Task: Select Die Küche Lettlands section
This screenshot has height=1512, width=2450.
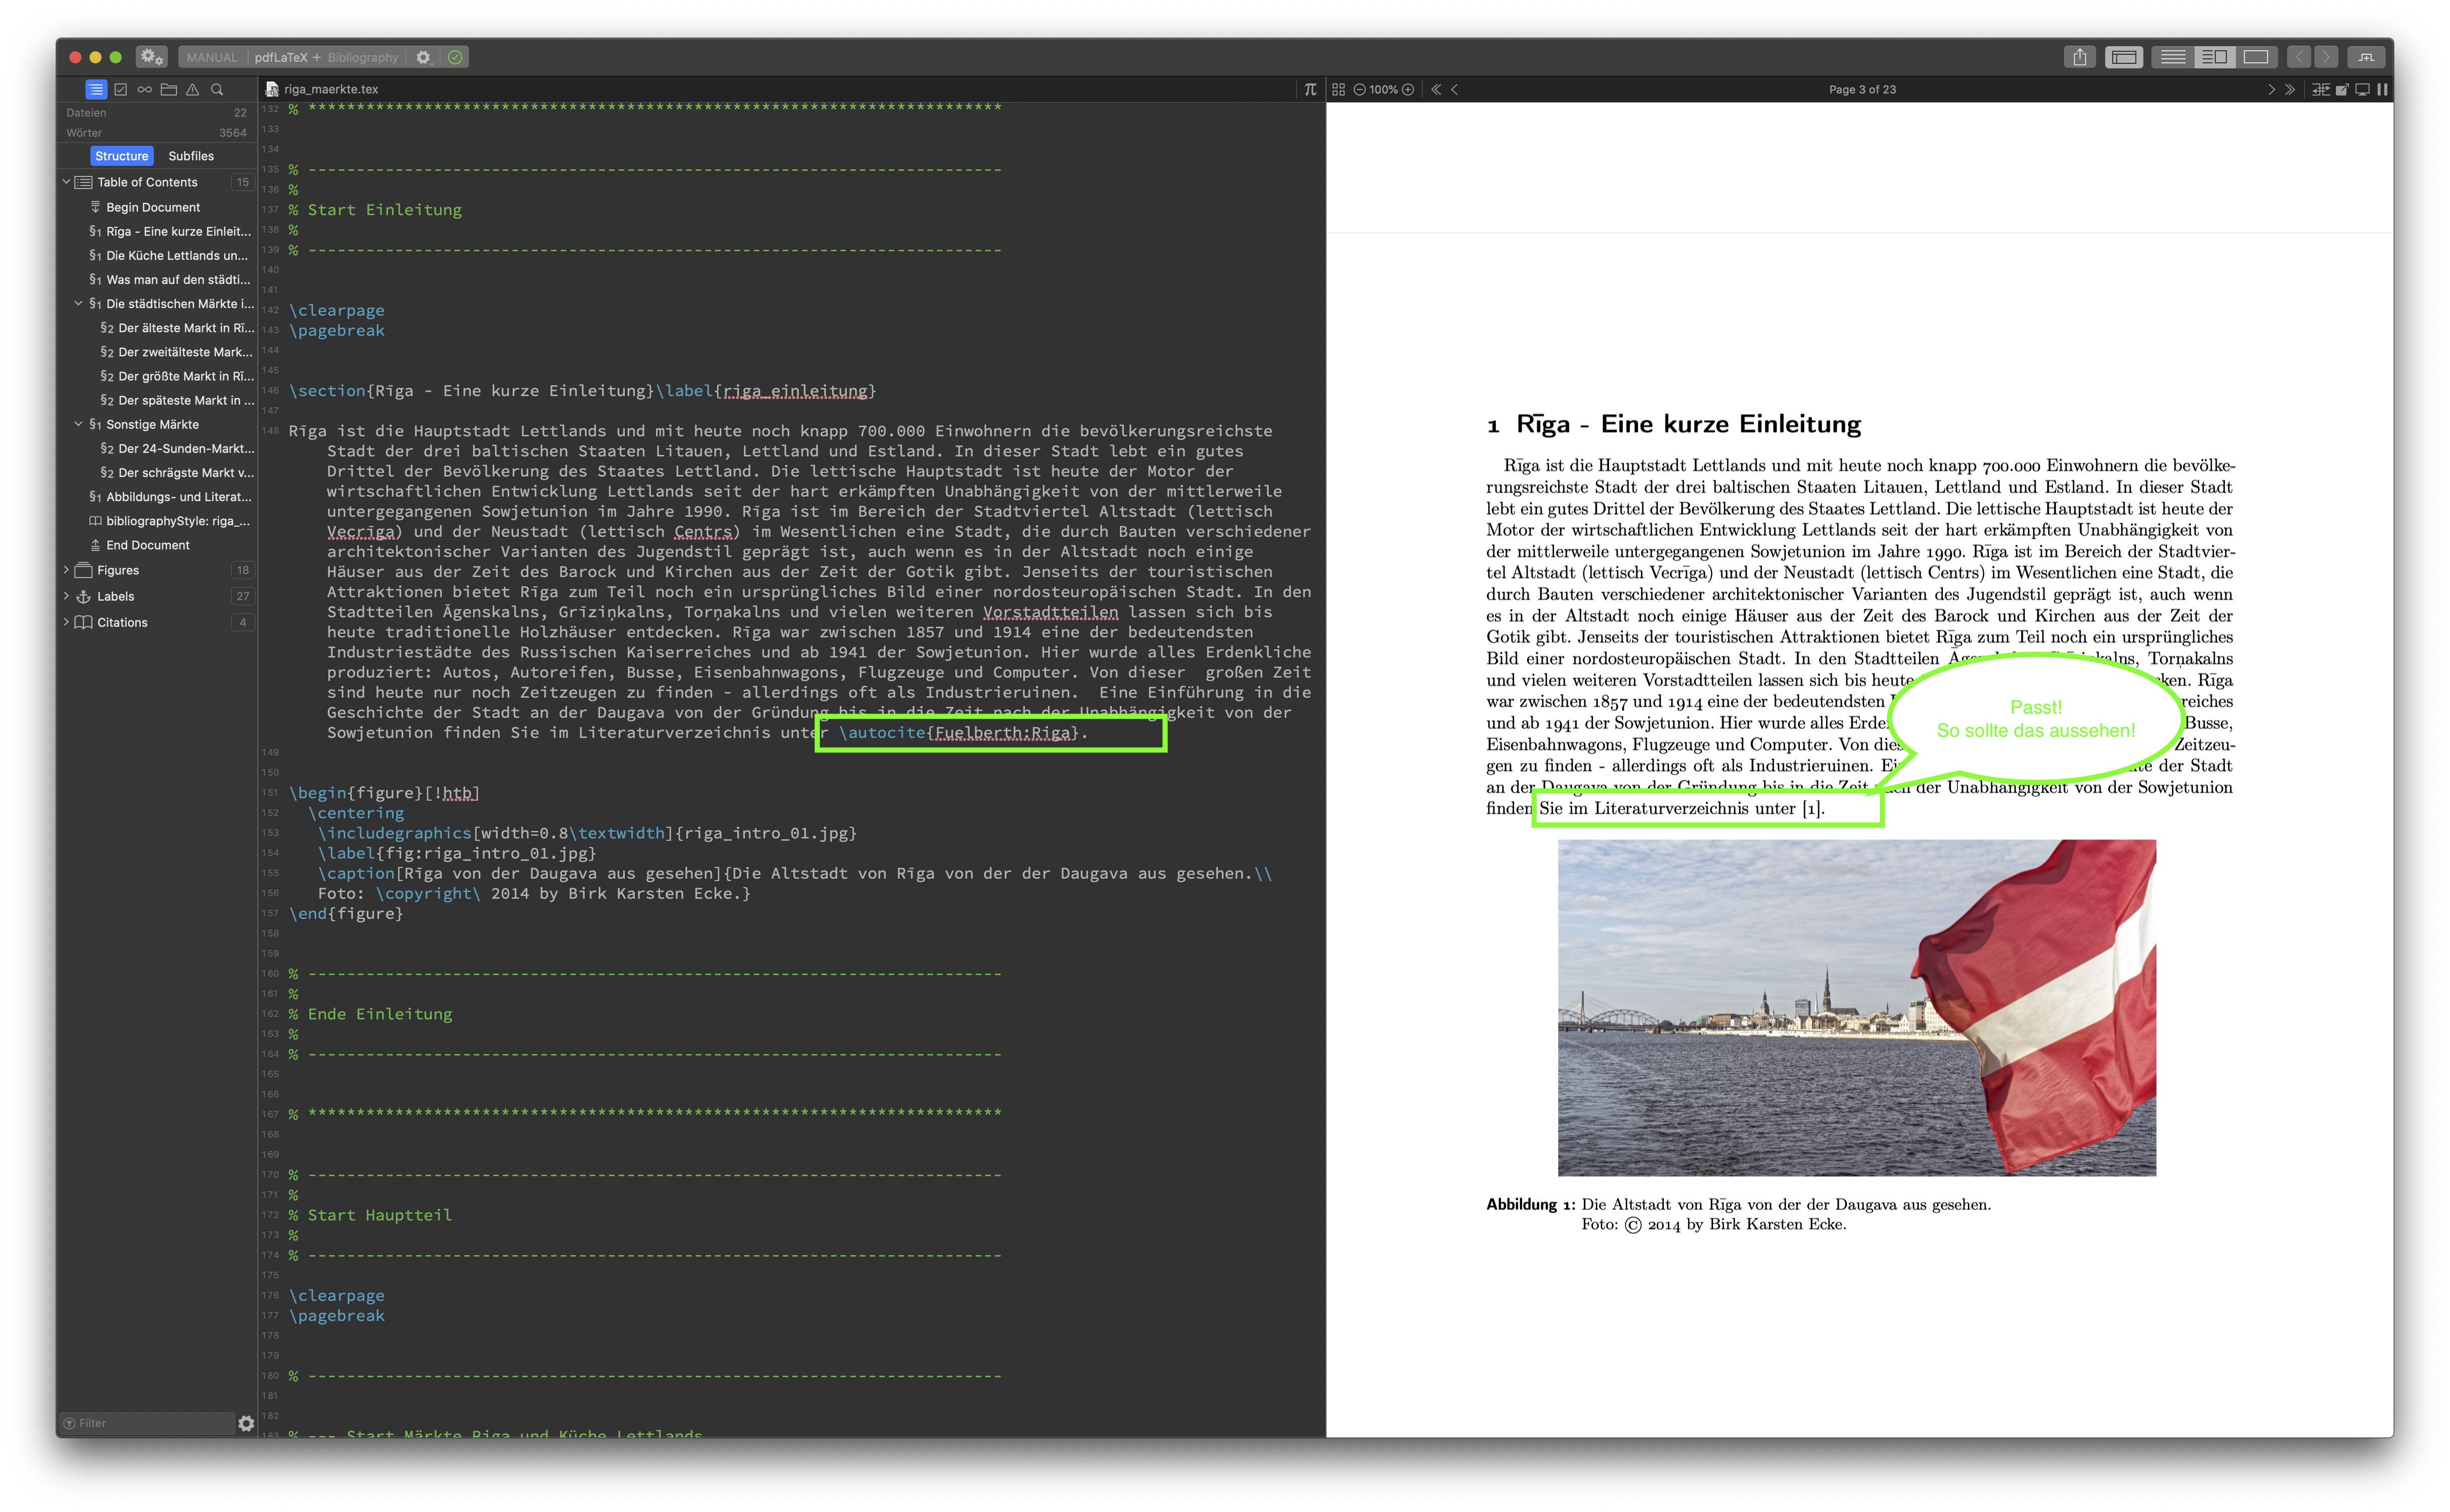Action: [x=170, y=255]
